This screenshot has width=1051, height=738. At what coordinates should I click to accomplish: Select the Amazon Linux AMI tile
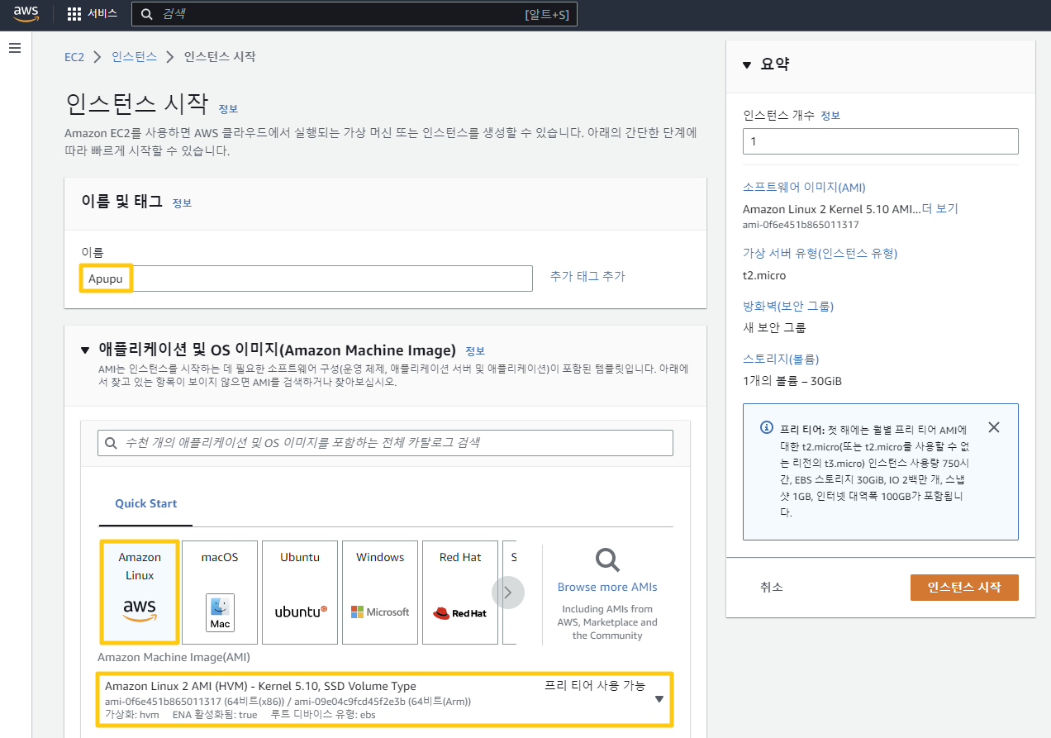pyautogui.click(x=140, y=593)
